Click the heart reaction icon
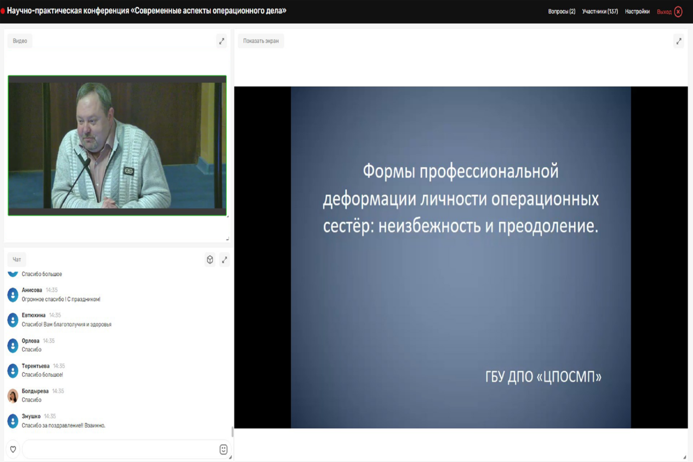693x462 pixels. coord(13,449)
